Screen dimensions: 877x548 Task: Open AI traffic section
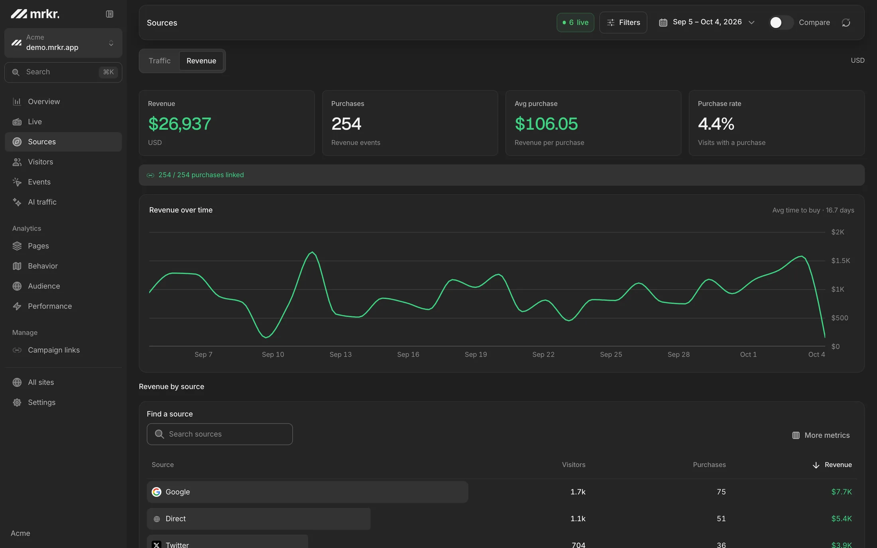[63, 202]
